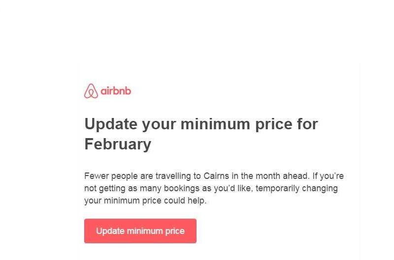Click the words price for in the heading
This screenshot has height=260, width=394.
point(287,124)
